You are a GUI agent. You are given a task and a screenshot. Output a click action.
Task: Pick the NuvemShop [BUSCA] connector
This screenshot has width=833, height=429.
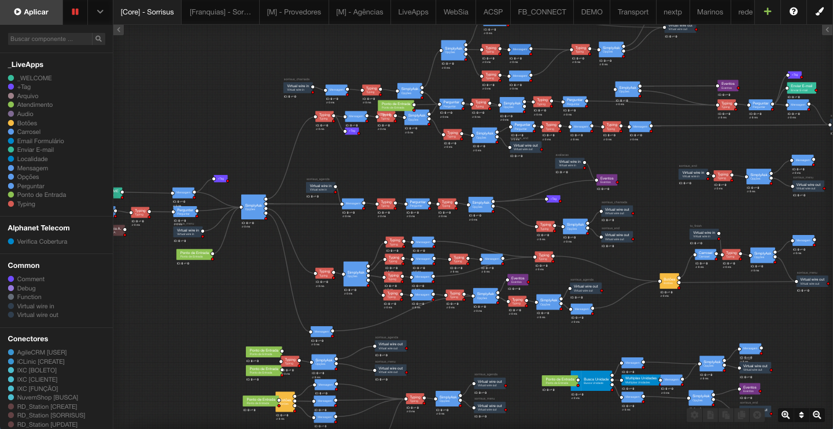pyautogui.click(x=43, y=397)
